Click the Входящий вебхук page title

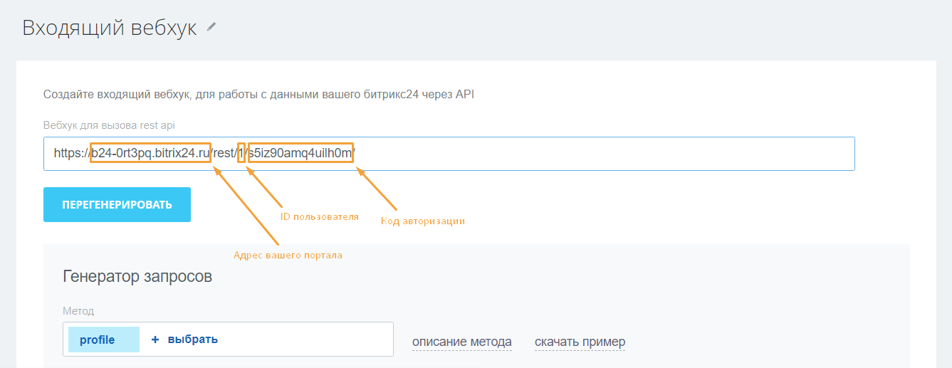click(x=110, y=28)
